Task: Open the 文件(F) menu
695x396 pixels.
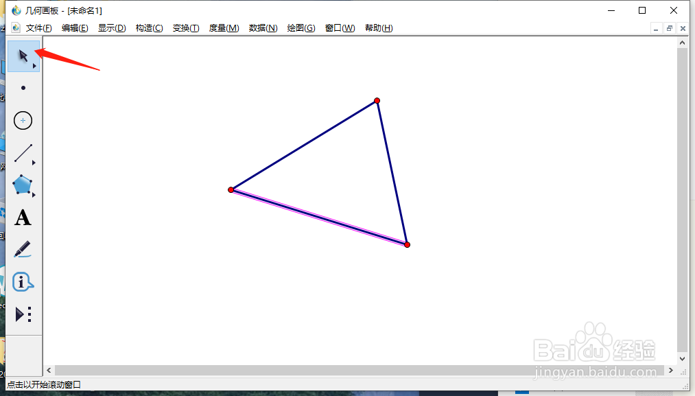Action: [x=38, y=28]
